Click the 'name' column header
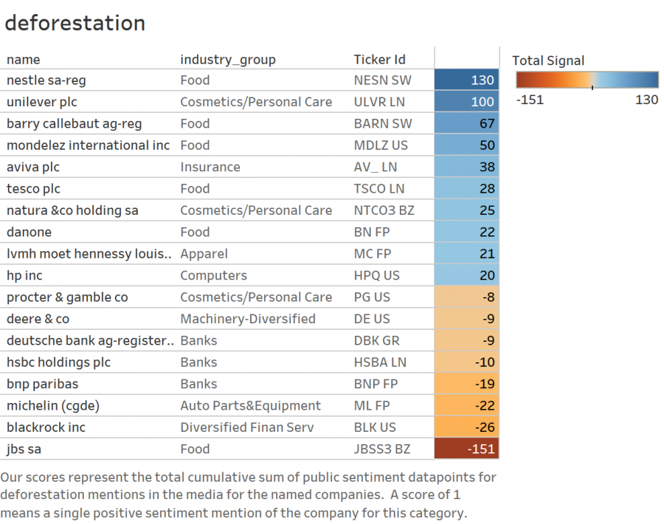 coord(24,60)
